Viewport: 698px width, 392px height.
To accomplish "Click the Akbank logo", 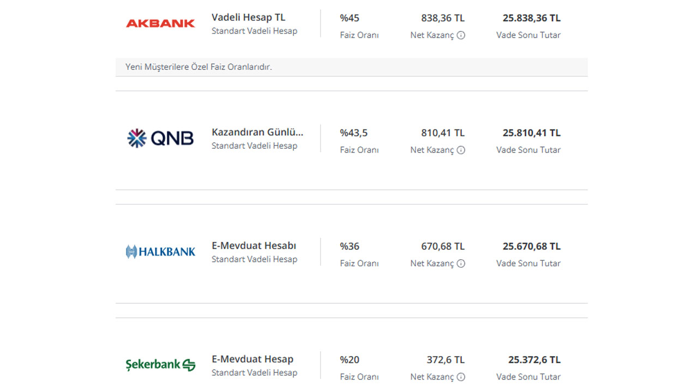I will pos(160,23).
